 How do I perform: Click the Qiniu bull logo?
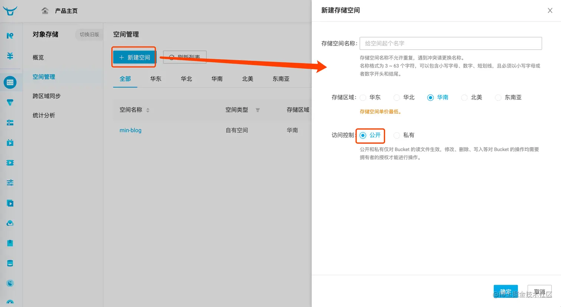coord(10,11)
